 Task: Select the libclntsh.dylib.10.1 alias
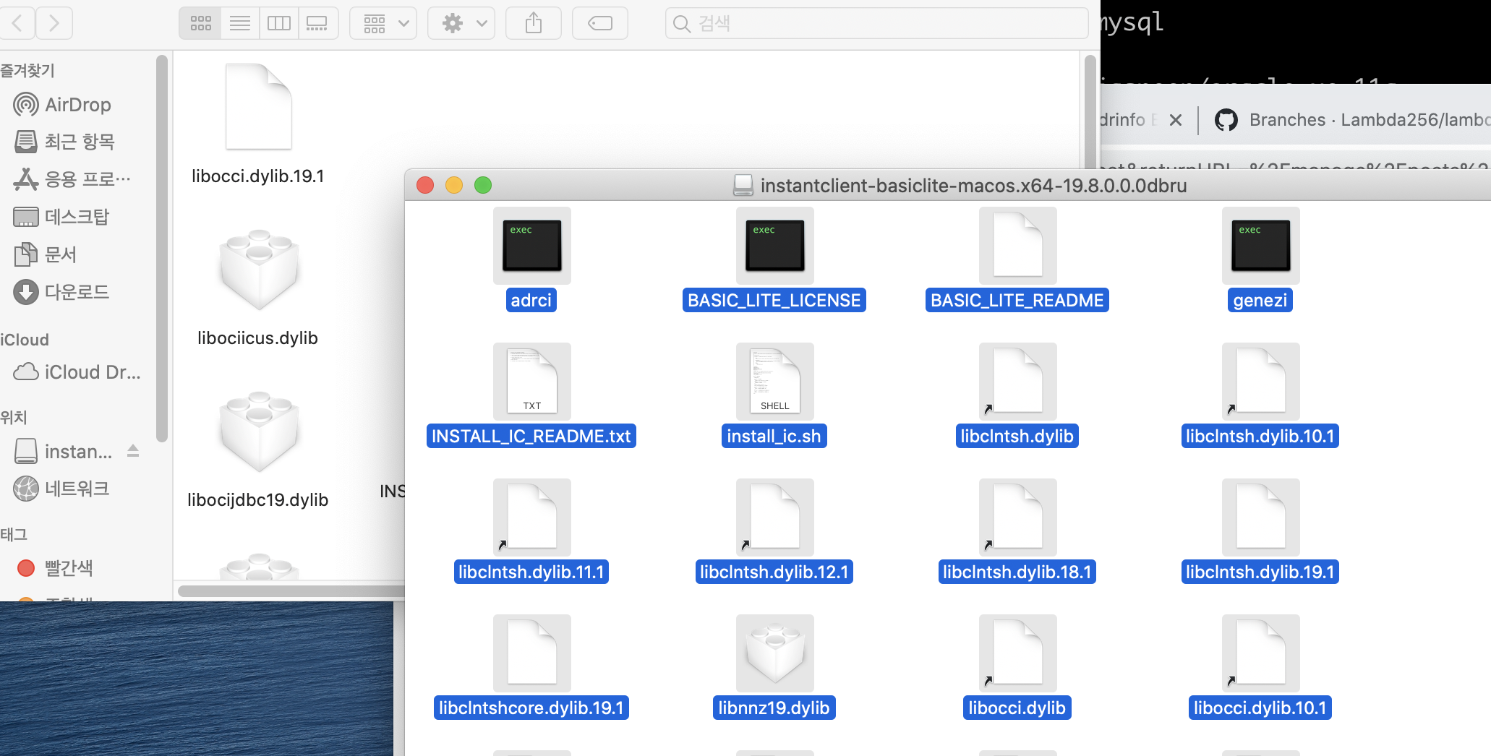pyautogui.click(x=1260, y=395)
